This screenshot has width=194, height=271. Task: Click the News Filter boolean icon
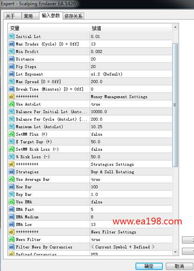[11, 239]
